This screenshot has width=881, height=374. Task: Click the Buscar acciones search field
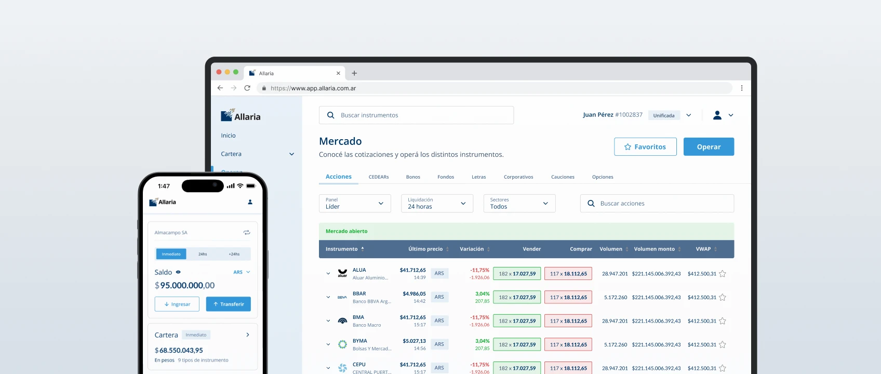(x=657, y=203)
